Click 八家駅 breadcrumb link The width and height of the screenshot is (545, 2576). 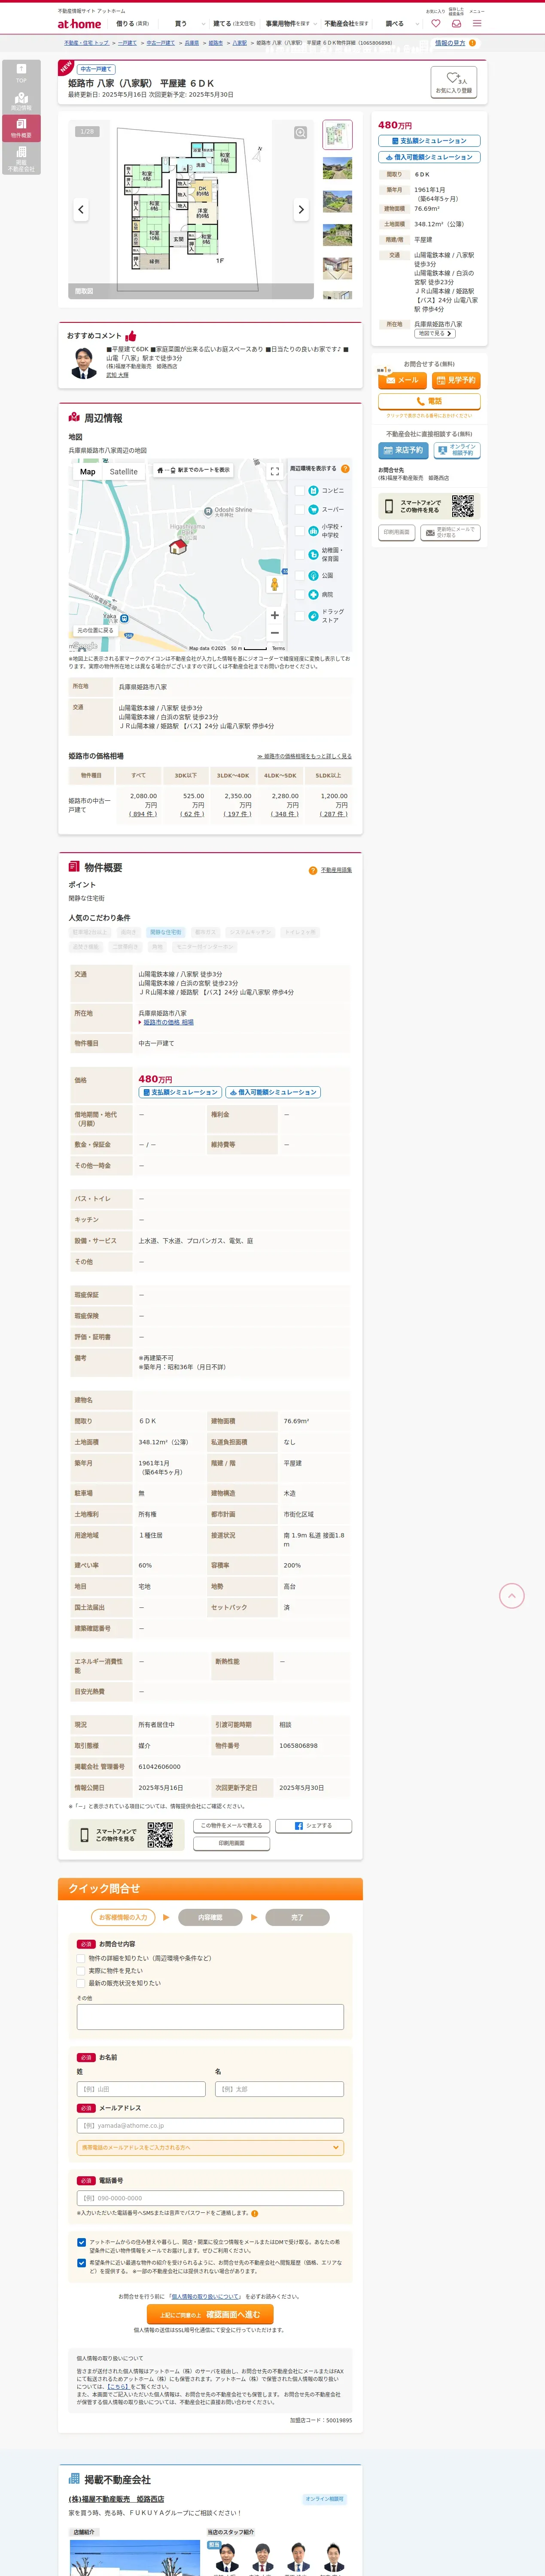coord(240,43)
